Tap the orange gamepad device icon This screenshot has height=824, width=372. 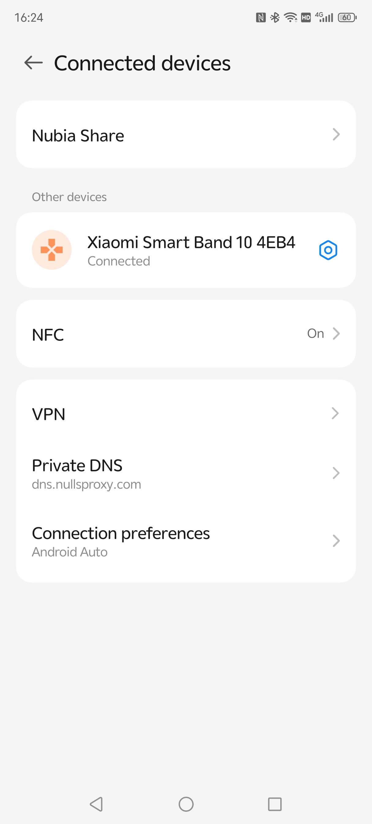click(x=52, y=250)
